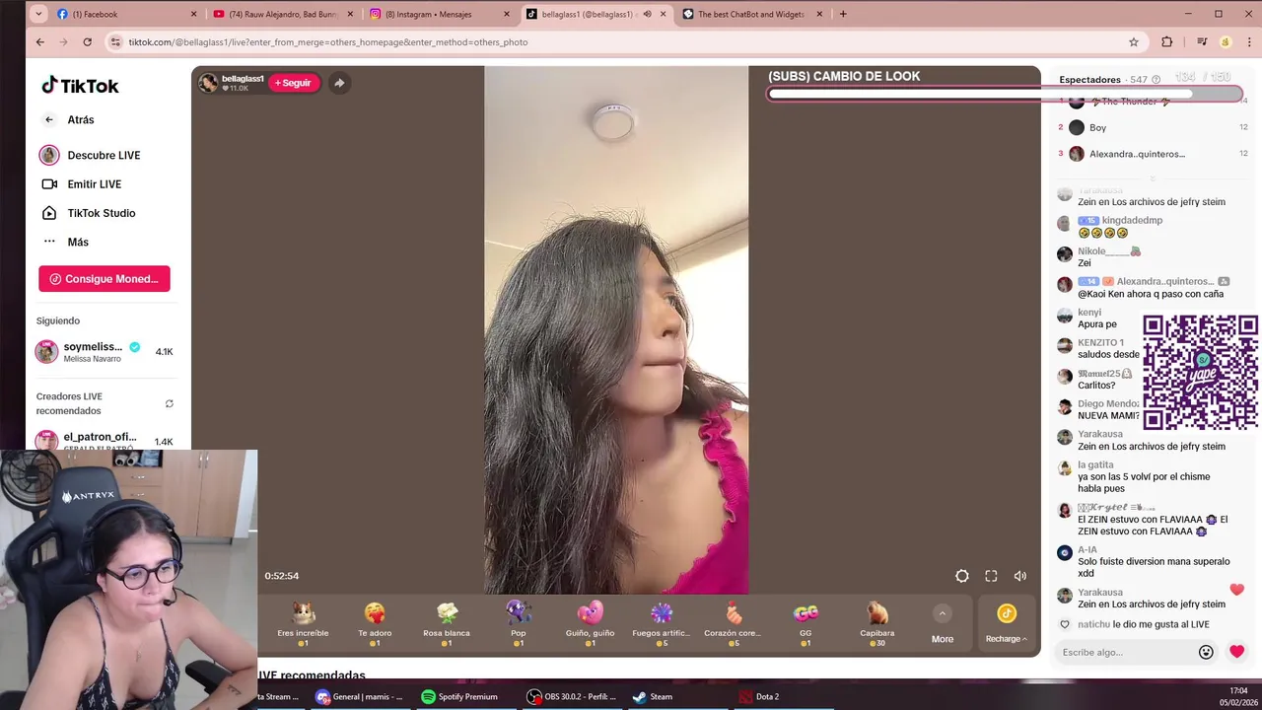Open Spotify Premium from taskbar

coord(460,696)
